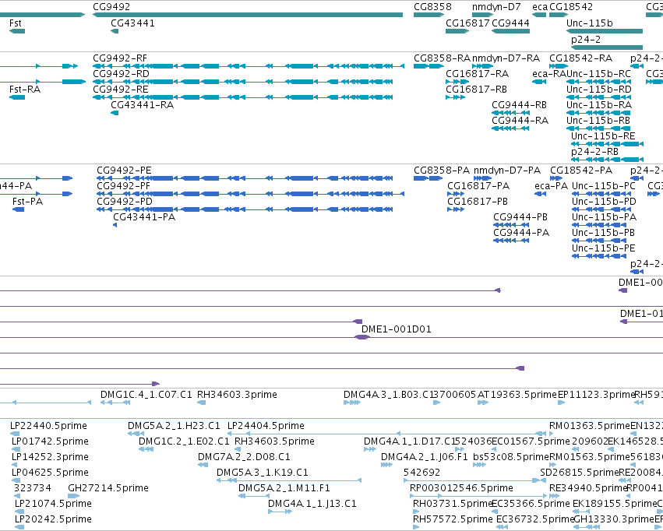Click the RH34603.5prime EST label
The height and width of the screenshot is (531, 663).
click(x=275, y=441)
